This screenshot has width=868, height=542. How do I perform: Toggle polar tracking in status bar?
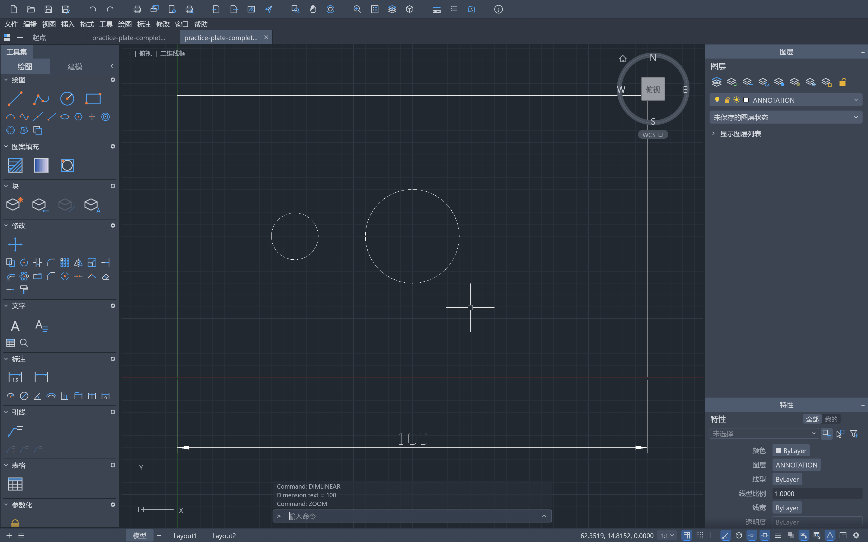725,535
